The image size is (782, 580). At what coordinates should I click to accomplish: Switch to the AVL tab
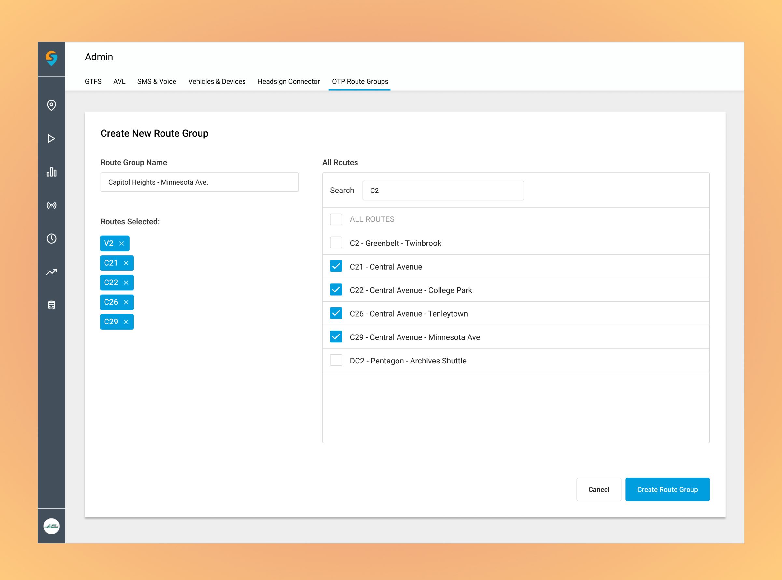119,82
